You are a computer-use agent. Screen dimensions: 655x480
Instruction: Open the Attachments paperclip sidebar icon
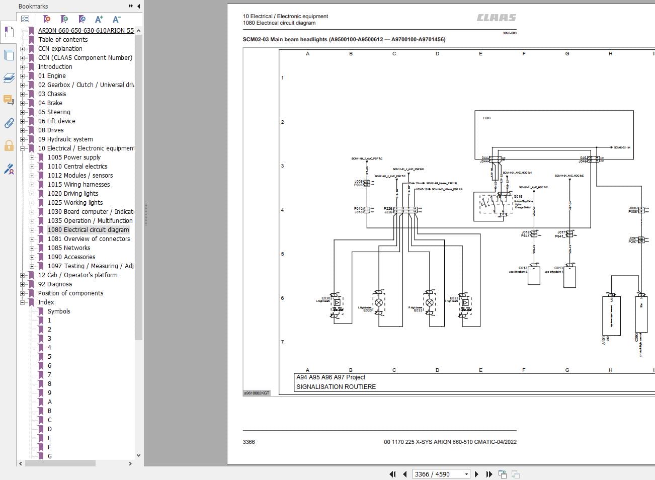9,123
